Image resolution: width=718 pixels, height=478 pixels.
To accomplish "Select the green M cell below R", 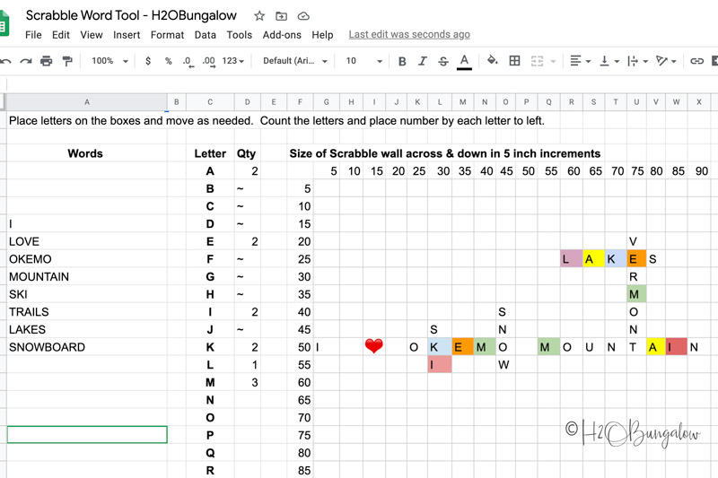I will pyautogui.click(x=636, y=294).
